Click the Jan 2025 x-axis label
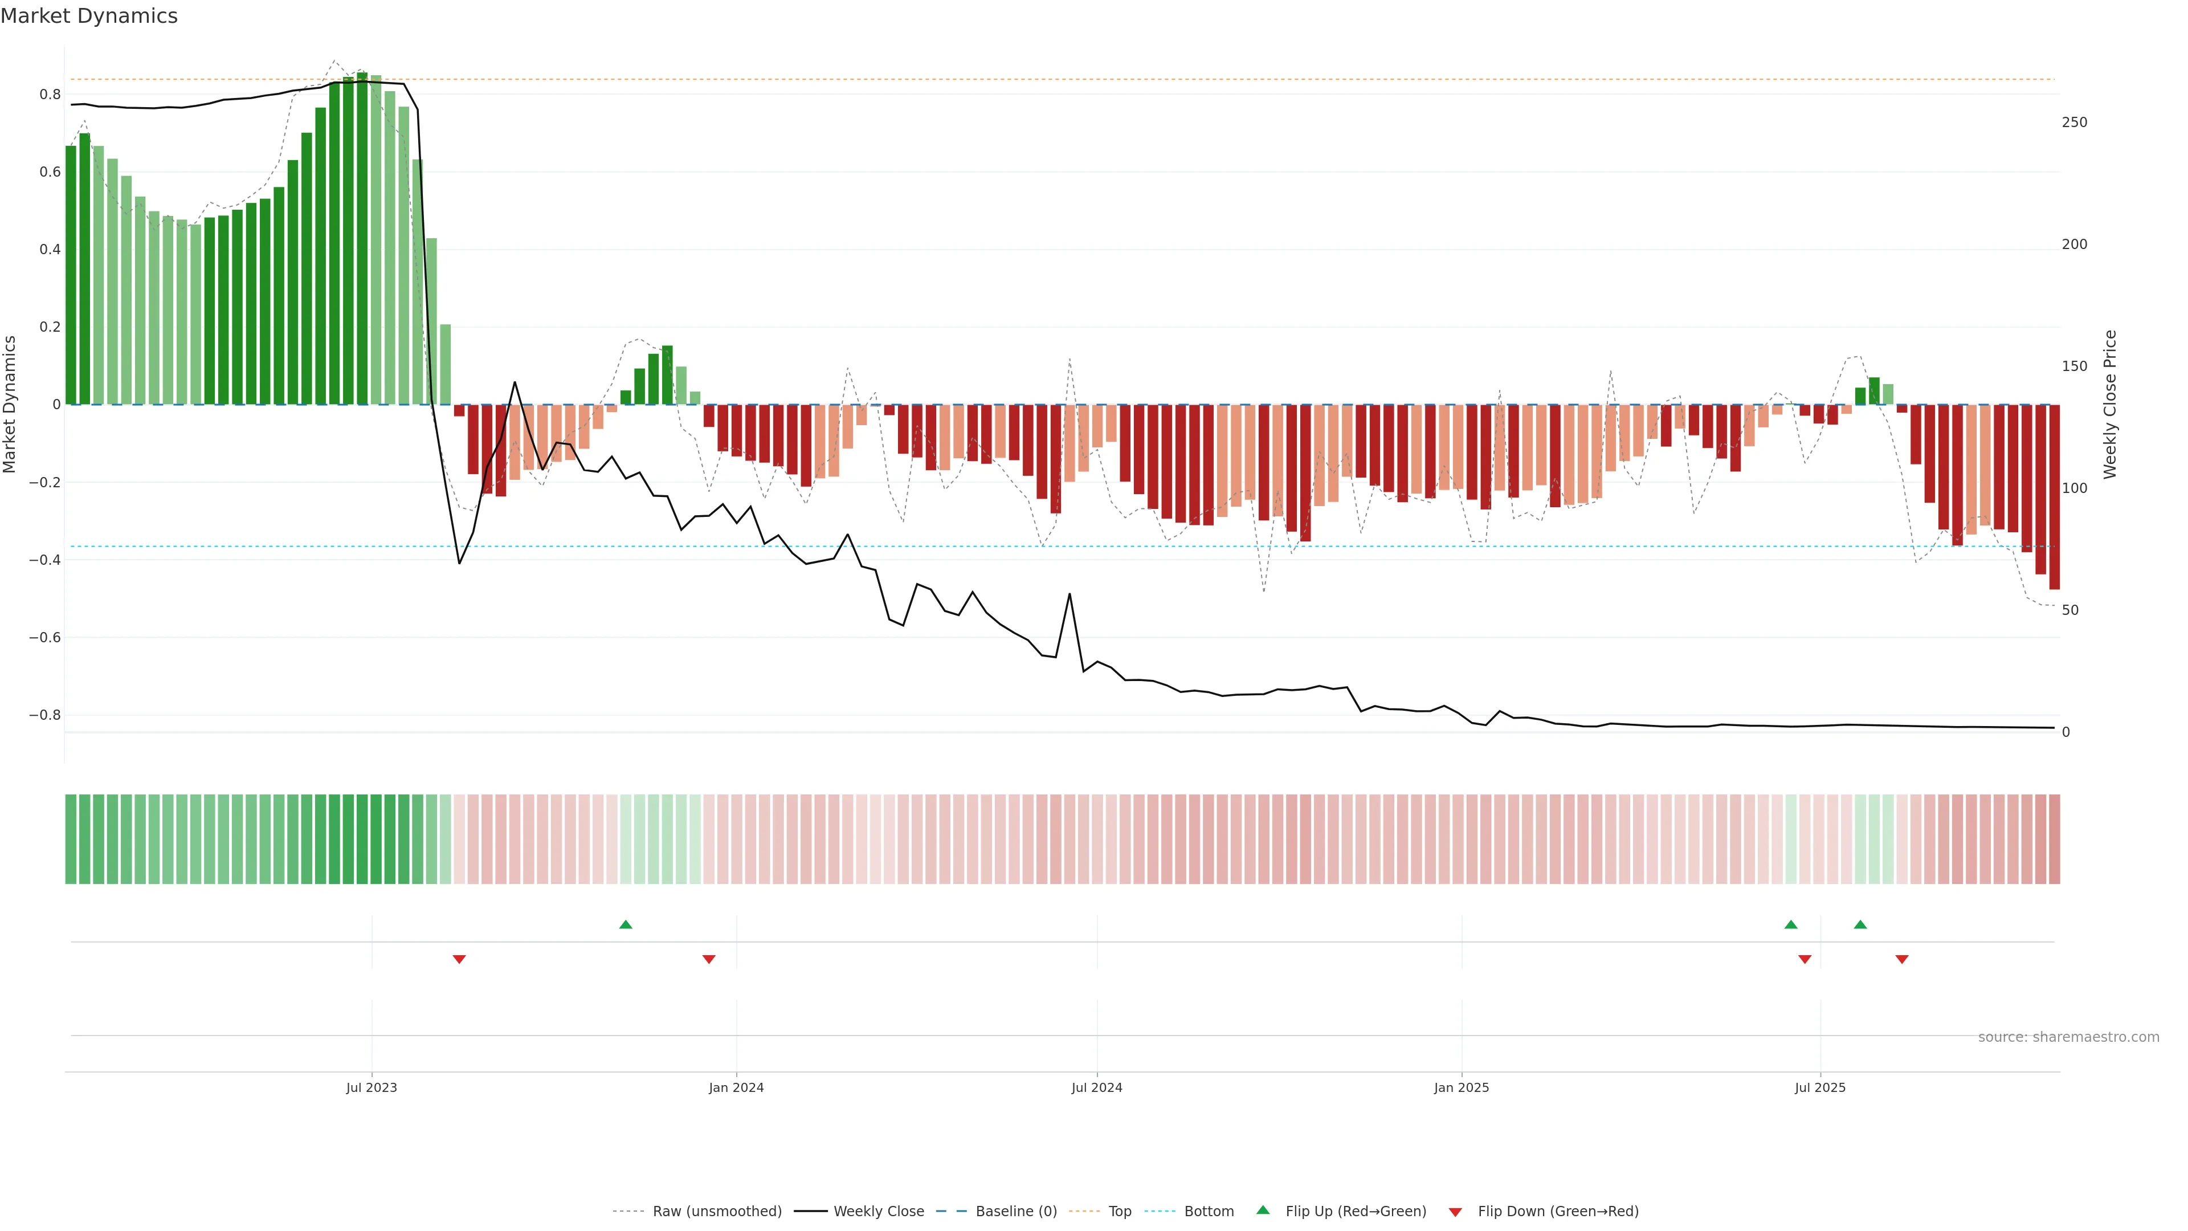The height and width of the screenshot is (1231, 2188). pos(1461,1087)
